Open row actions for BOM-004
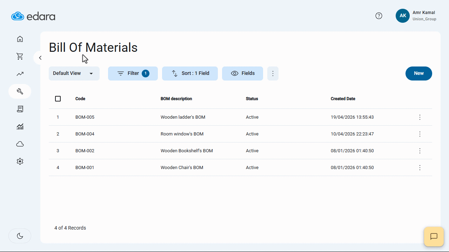 tap(420, 134)
